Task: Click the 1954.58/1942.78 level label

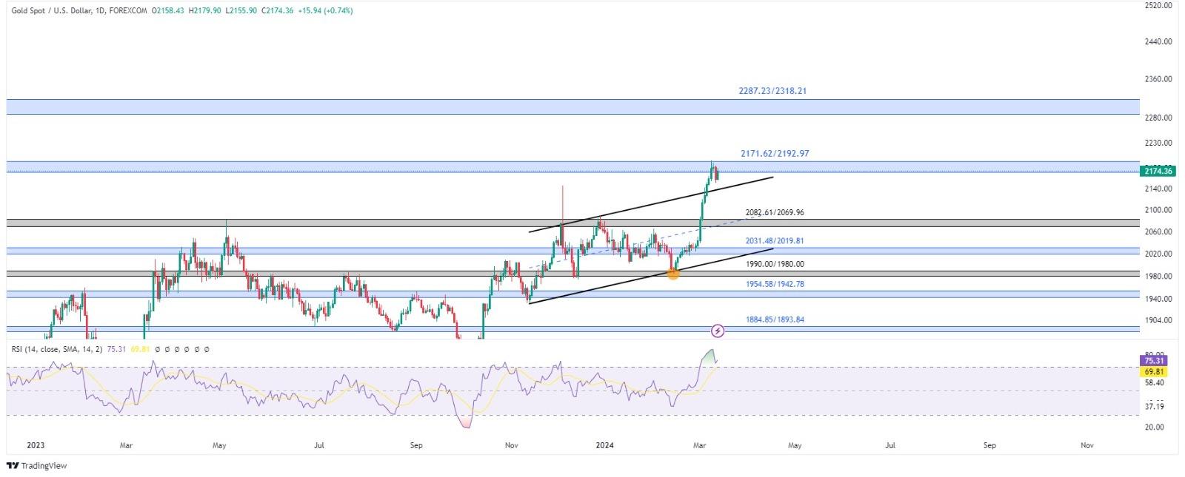Action: [x=775, y=284]
